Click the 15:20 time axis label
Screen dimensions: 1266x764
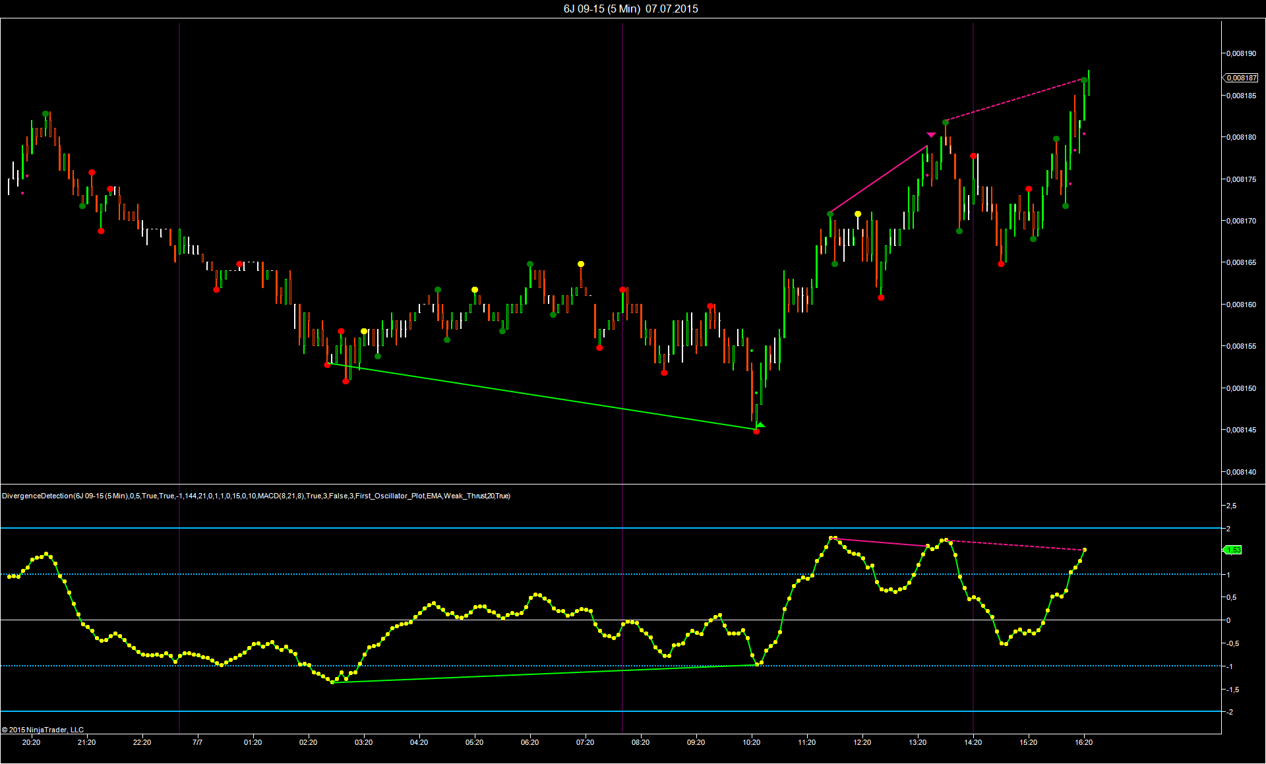pos(1028,742)
